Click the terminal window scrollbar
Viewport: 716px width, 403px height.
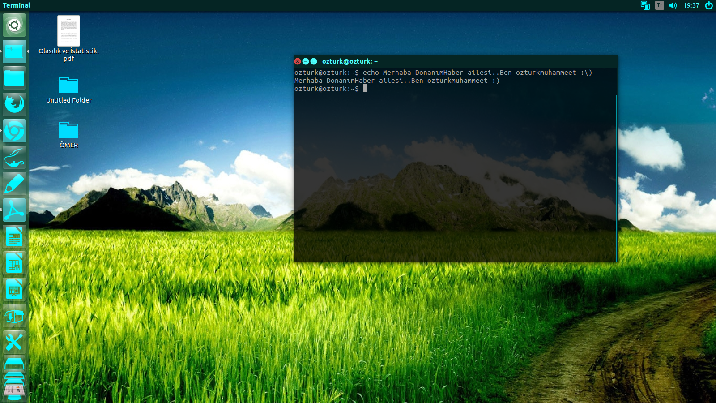coord(616,178)
